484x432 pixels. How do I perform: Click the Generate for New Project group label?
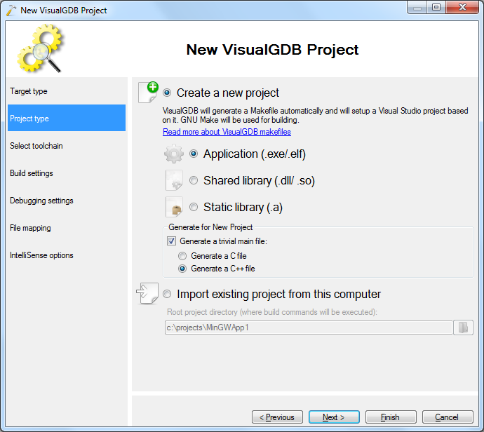tap(210, 227)
